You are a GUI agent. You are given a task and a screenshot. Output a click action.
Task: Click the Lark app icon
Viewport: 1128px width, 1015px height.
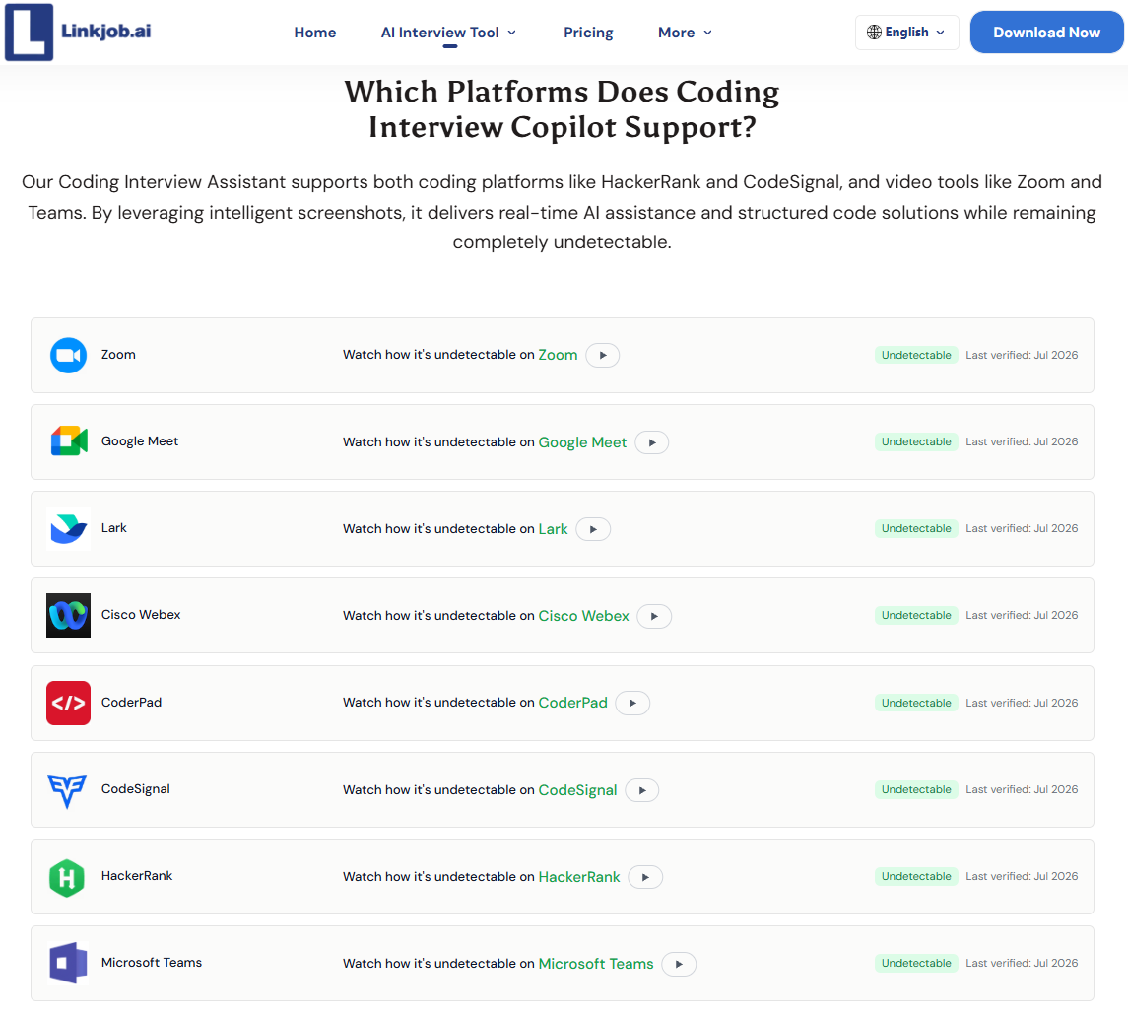(68, 529)
